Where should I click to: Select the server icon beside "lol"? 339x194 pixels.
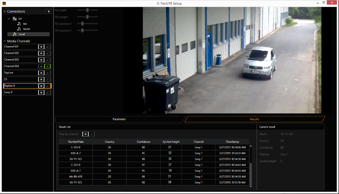[14, 18]
